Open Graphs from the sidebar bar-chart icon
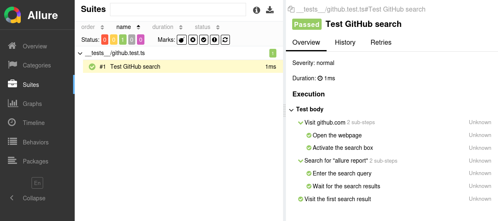The height and width of the screenshot is (221, 498). coord(12,103)
